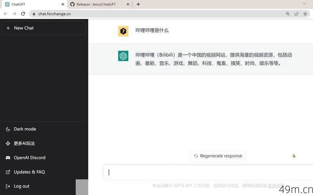The image size is (313, 195).
Task: Click the share page icon
Action: click(x=297, y=14)
